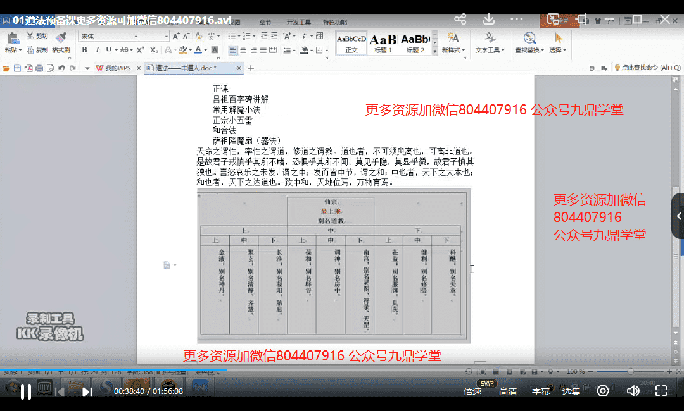Apply bold formatting in WPS toolbar

[84, 50]
